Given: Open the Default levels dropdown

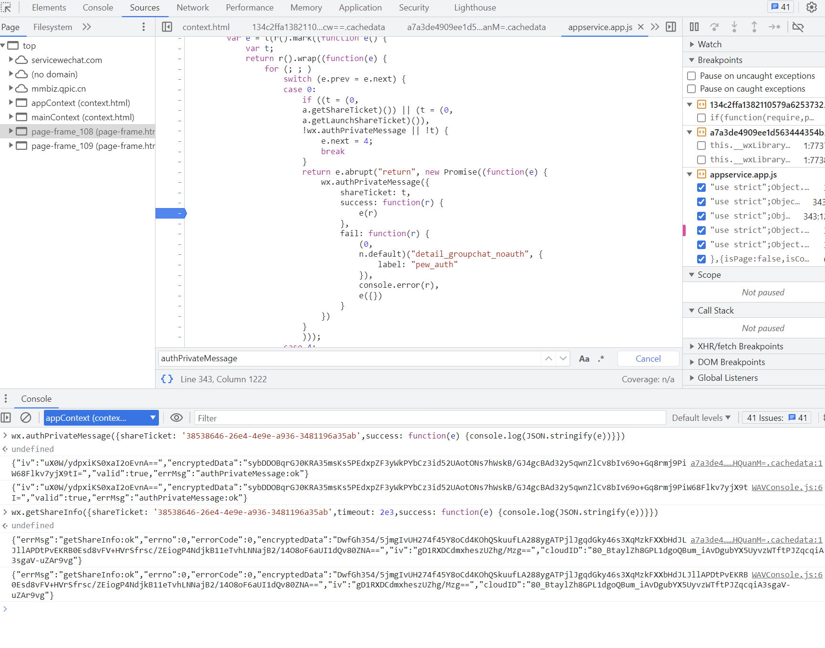Looking at the screenshot, I should tap(701, 418).
